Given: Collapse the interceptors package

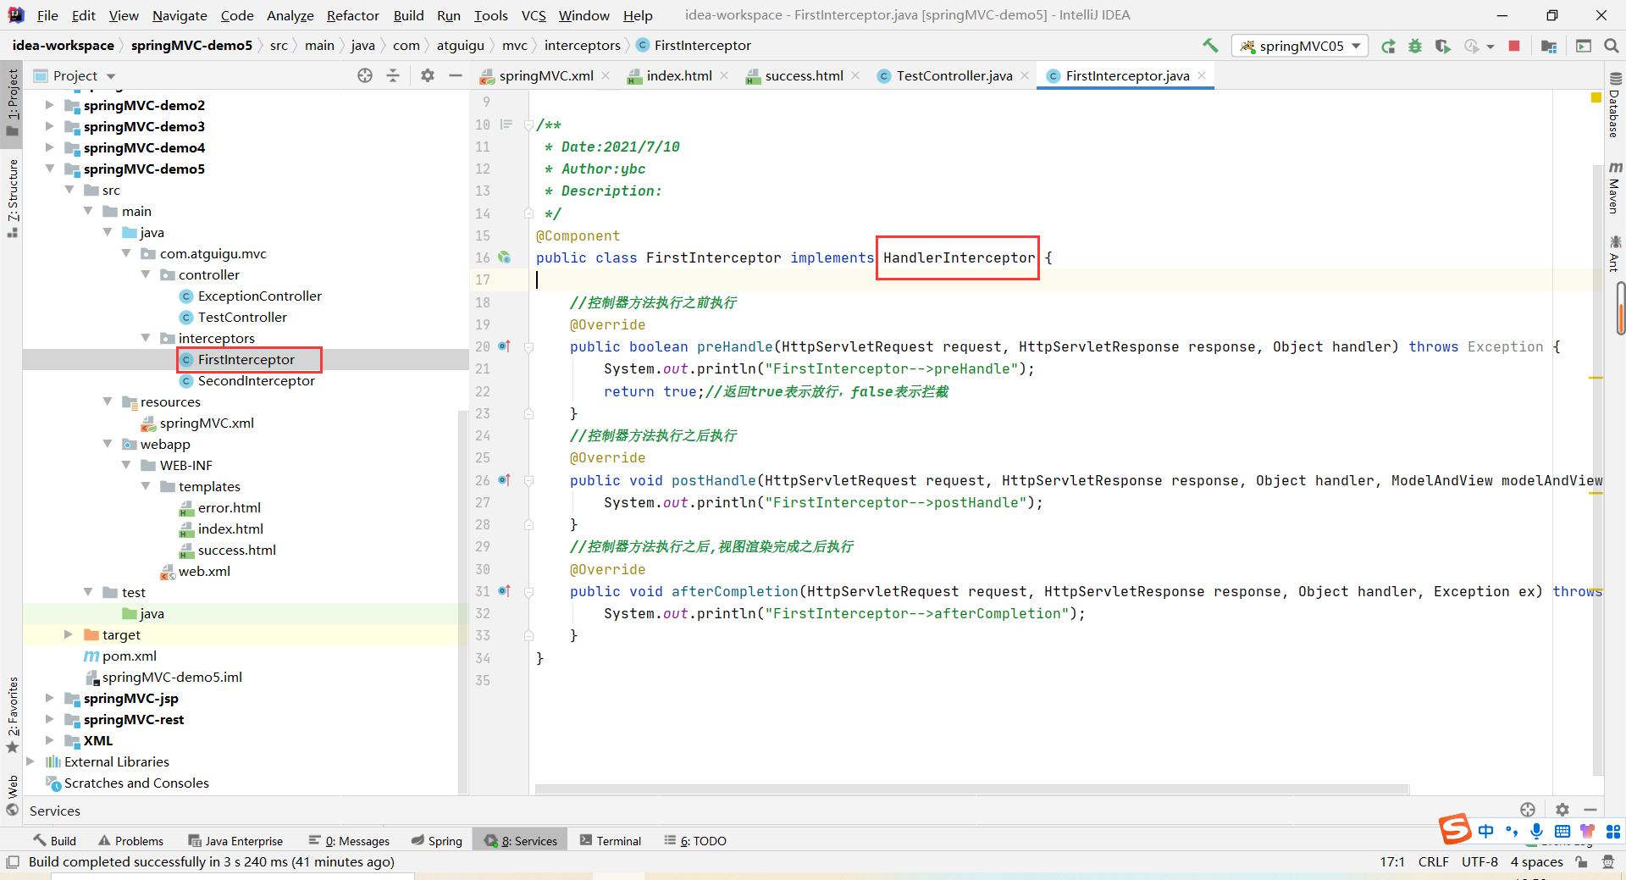Looking at the screenshot, I should (x=146, y=338).
